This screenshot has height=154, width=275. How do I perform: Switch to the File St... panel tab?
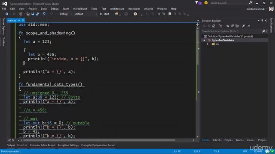pos(217,140)
